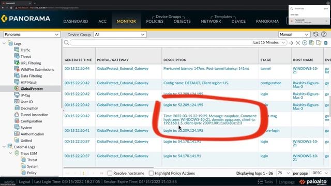Click Login to: 54.170.141.91 at 22:20:37 first row
The height and width of the screenshot is (186, 331).
point(182,141)
